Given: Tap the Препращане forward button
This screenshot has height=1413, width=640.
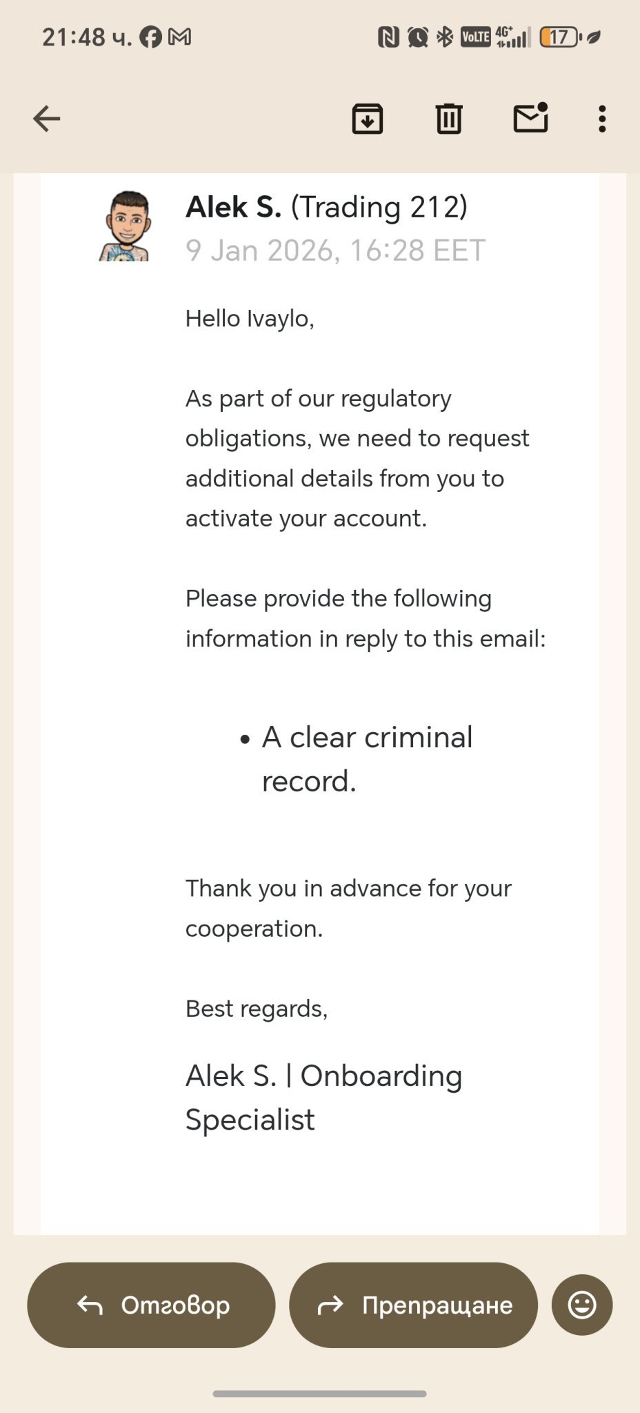Looking at the screenshot, I should click(414, 1305).
